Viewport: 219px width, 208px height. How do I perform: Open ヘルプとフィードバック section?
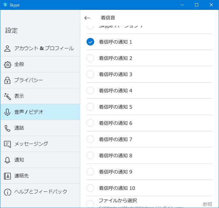coord(40,191)
